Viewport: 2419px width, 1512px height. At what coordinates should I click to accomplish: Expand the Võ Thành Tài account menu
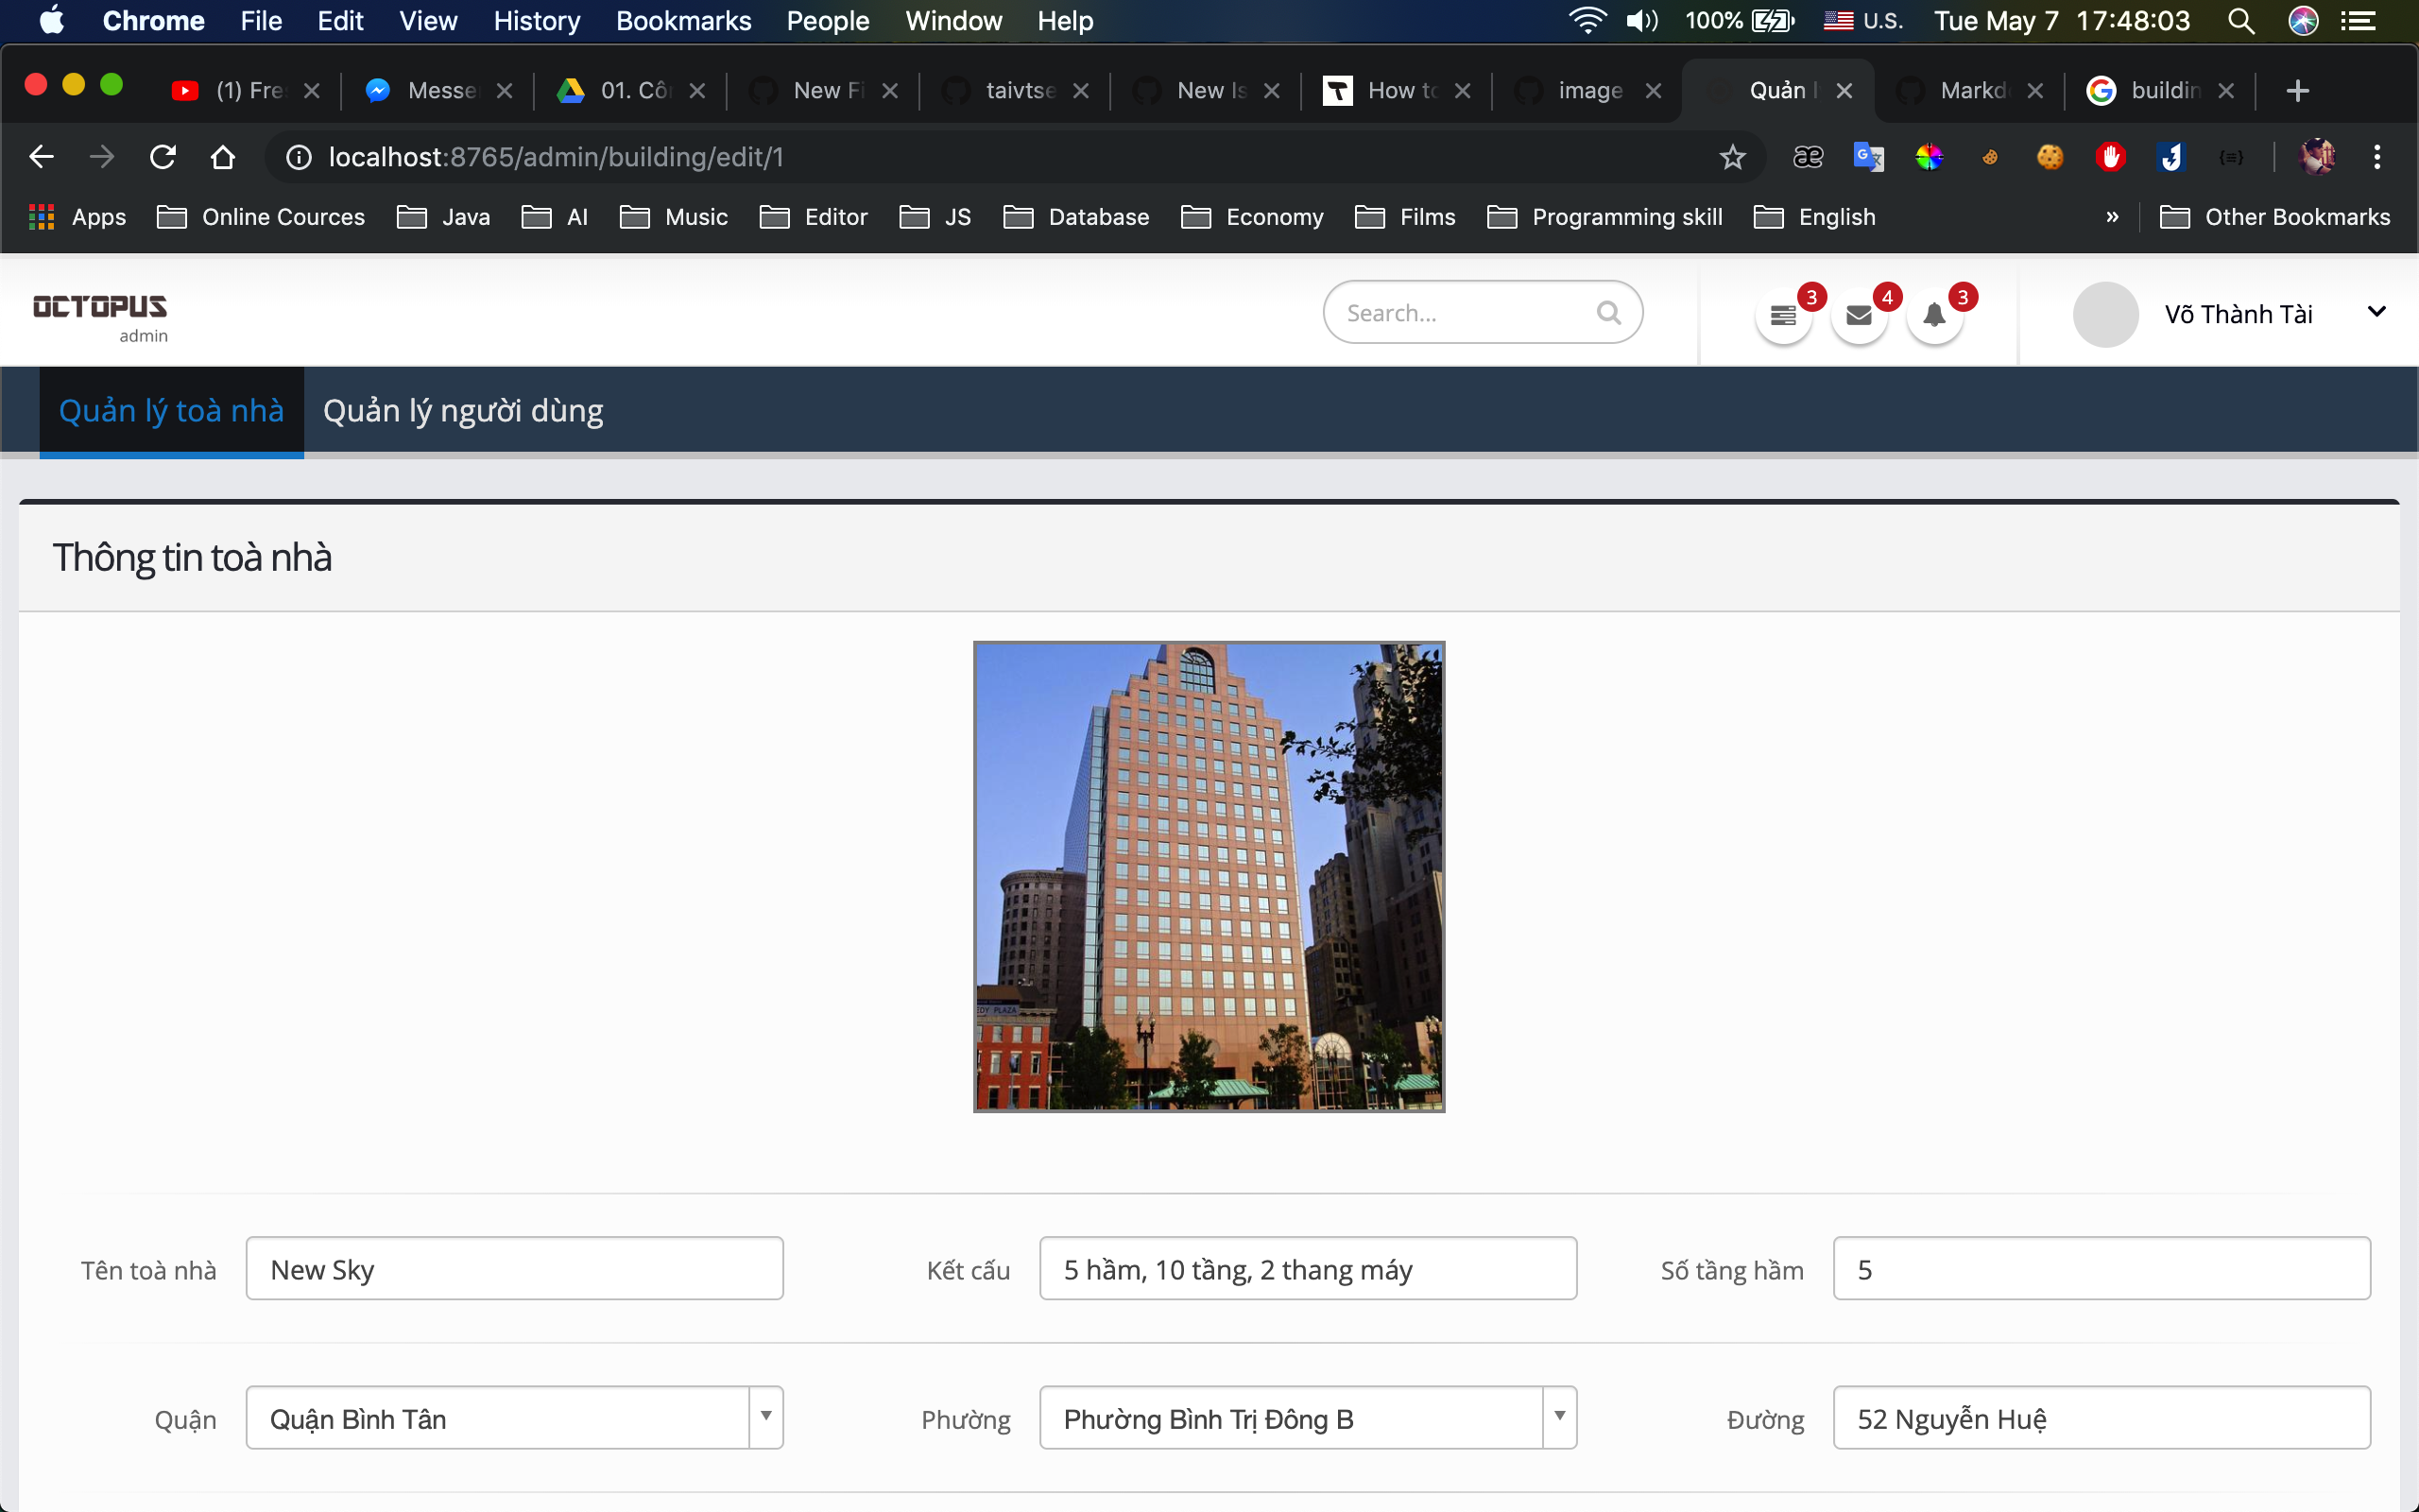click(2376, 312)
